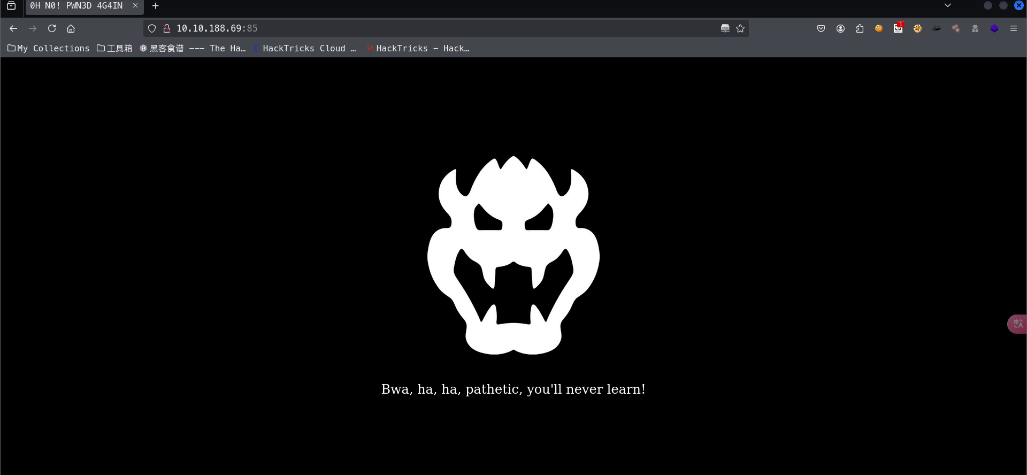Screen dimensions: 1027x475
Task: Open the server/proxy icon in address bar
Action: pyautogui.click(x=725, y=28)
